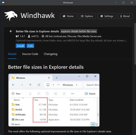
Task: Switch to the Changelog tab
Action: [50, 54]
